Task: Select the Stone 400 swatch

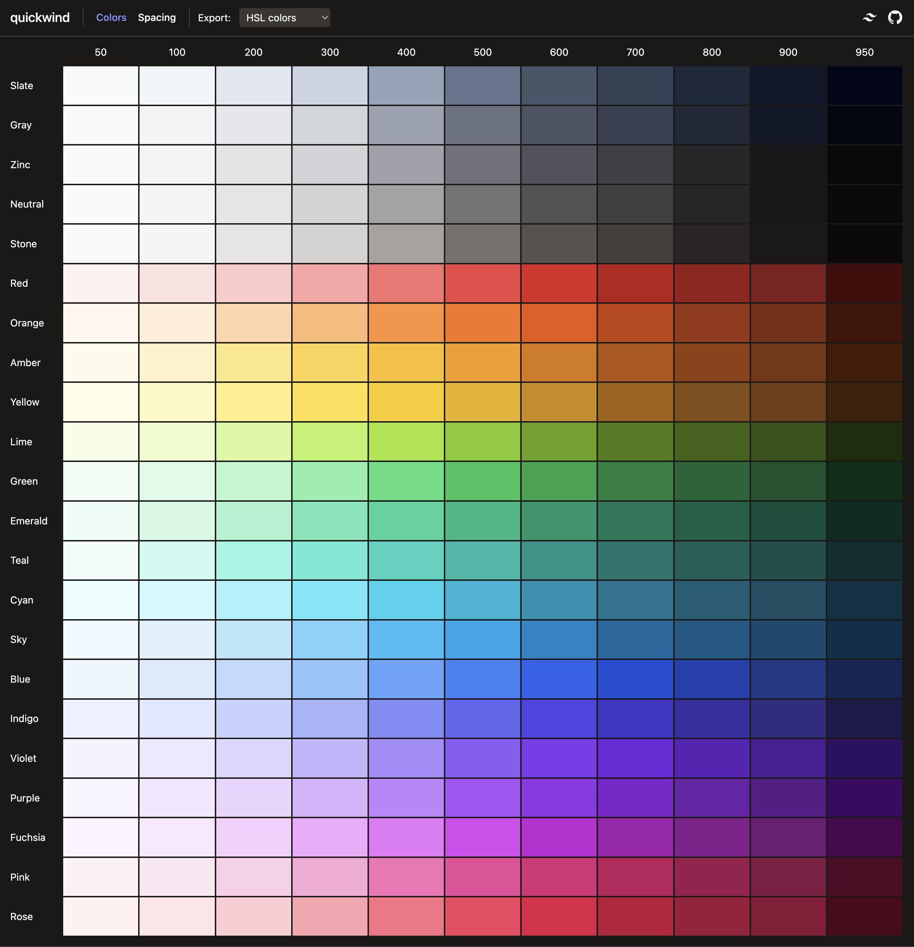Action: point(406,243)
